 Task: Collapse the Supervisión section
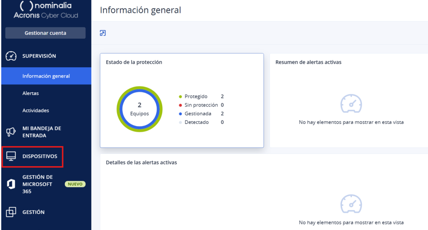(x=39, y=56)
